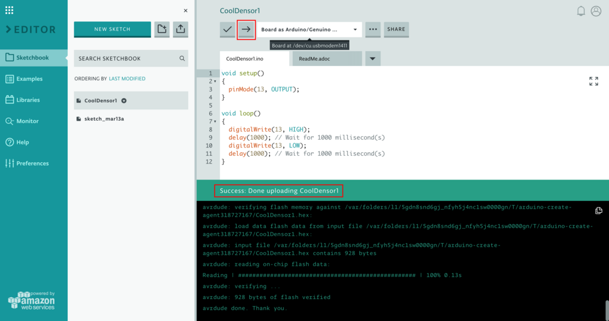Copy console output with the copy icon
Viewport: 609px width, 321px height.
pos(598,210)
